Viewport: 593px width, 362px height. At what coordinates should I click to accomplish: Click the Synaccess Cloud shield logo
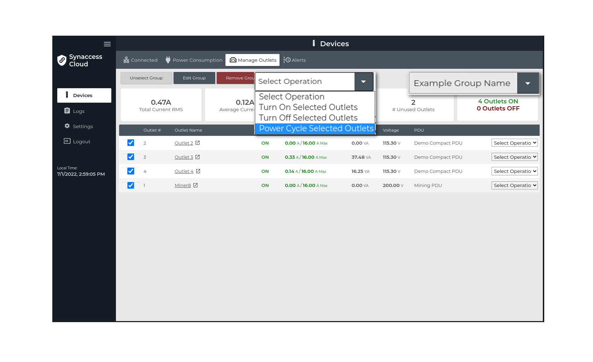[62, 60]
